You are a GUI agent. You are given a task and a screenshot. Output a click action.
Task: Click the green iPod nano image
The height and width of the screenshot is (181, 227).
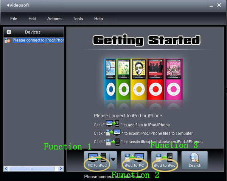click(x=123, y=79)
